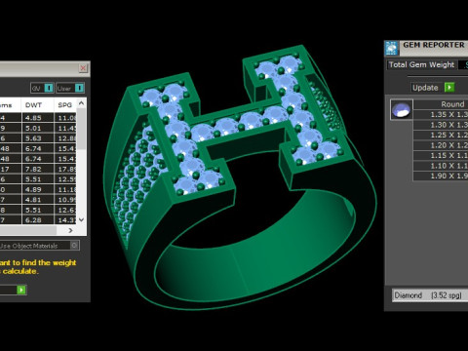
Task: Select the 1.35 X 1.3 gem row
Action: click(x=441, y=114)
